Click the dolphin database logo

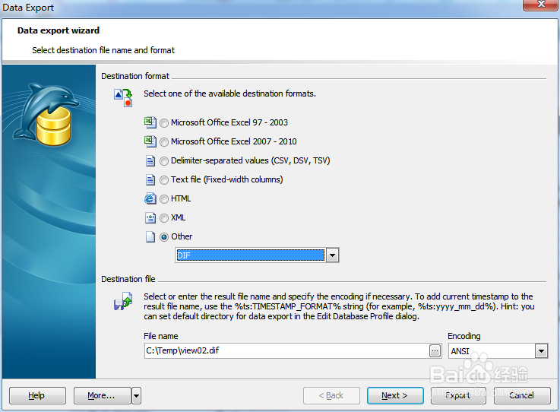[46, 114]
